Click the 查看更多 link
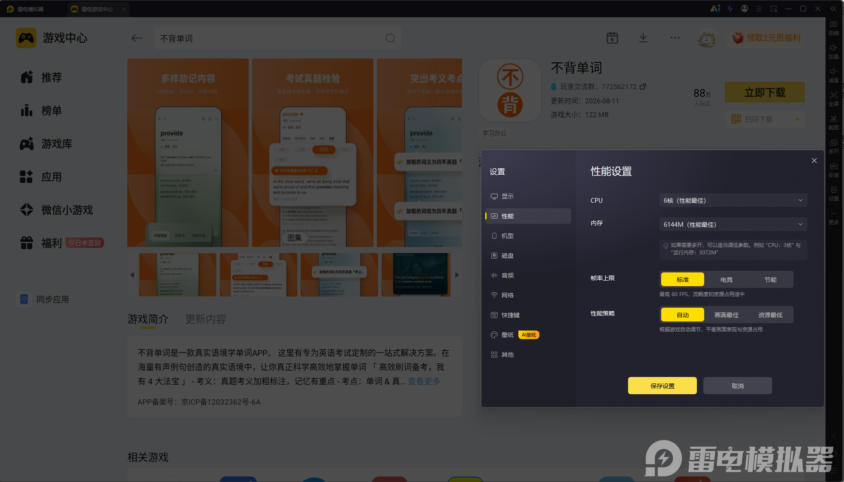844x482 pixels. [424, 381]
